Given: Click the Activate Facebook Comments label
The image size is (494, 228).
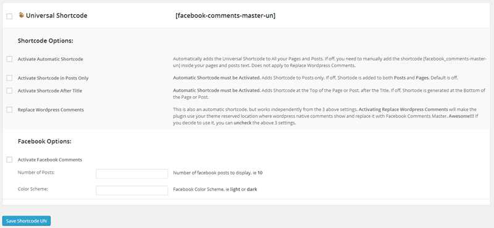Looking at the screenshot, I should coord(50,160).
